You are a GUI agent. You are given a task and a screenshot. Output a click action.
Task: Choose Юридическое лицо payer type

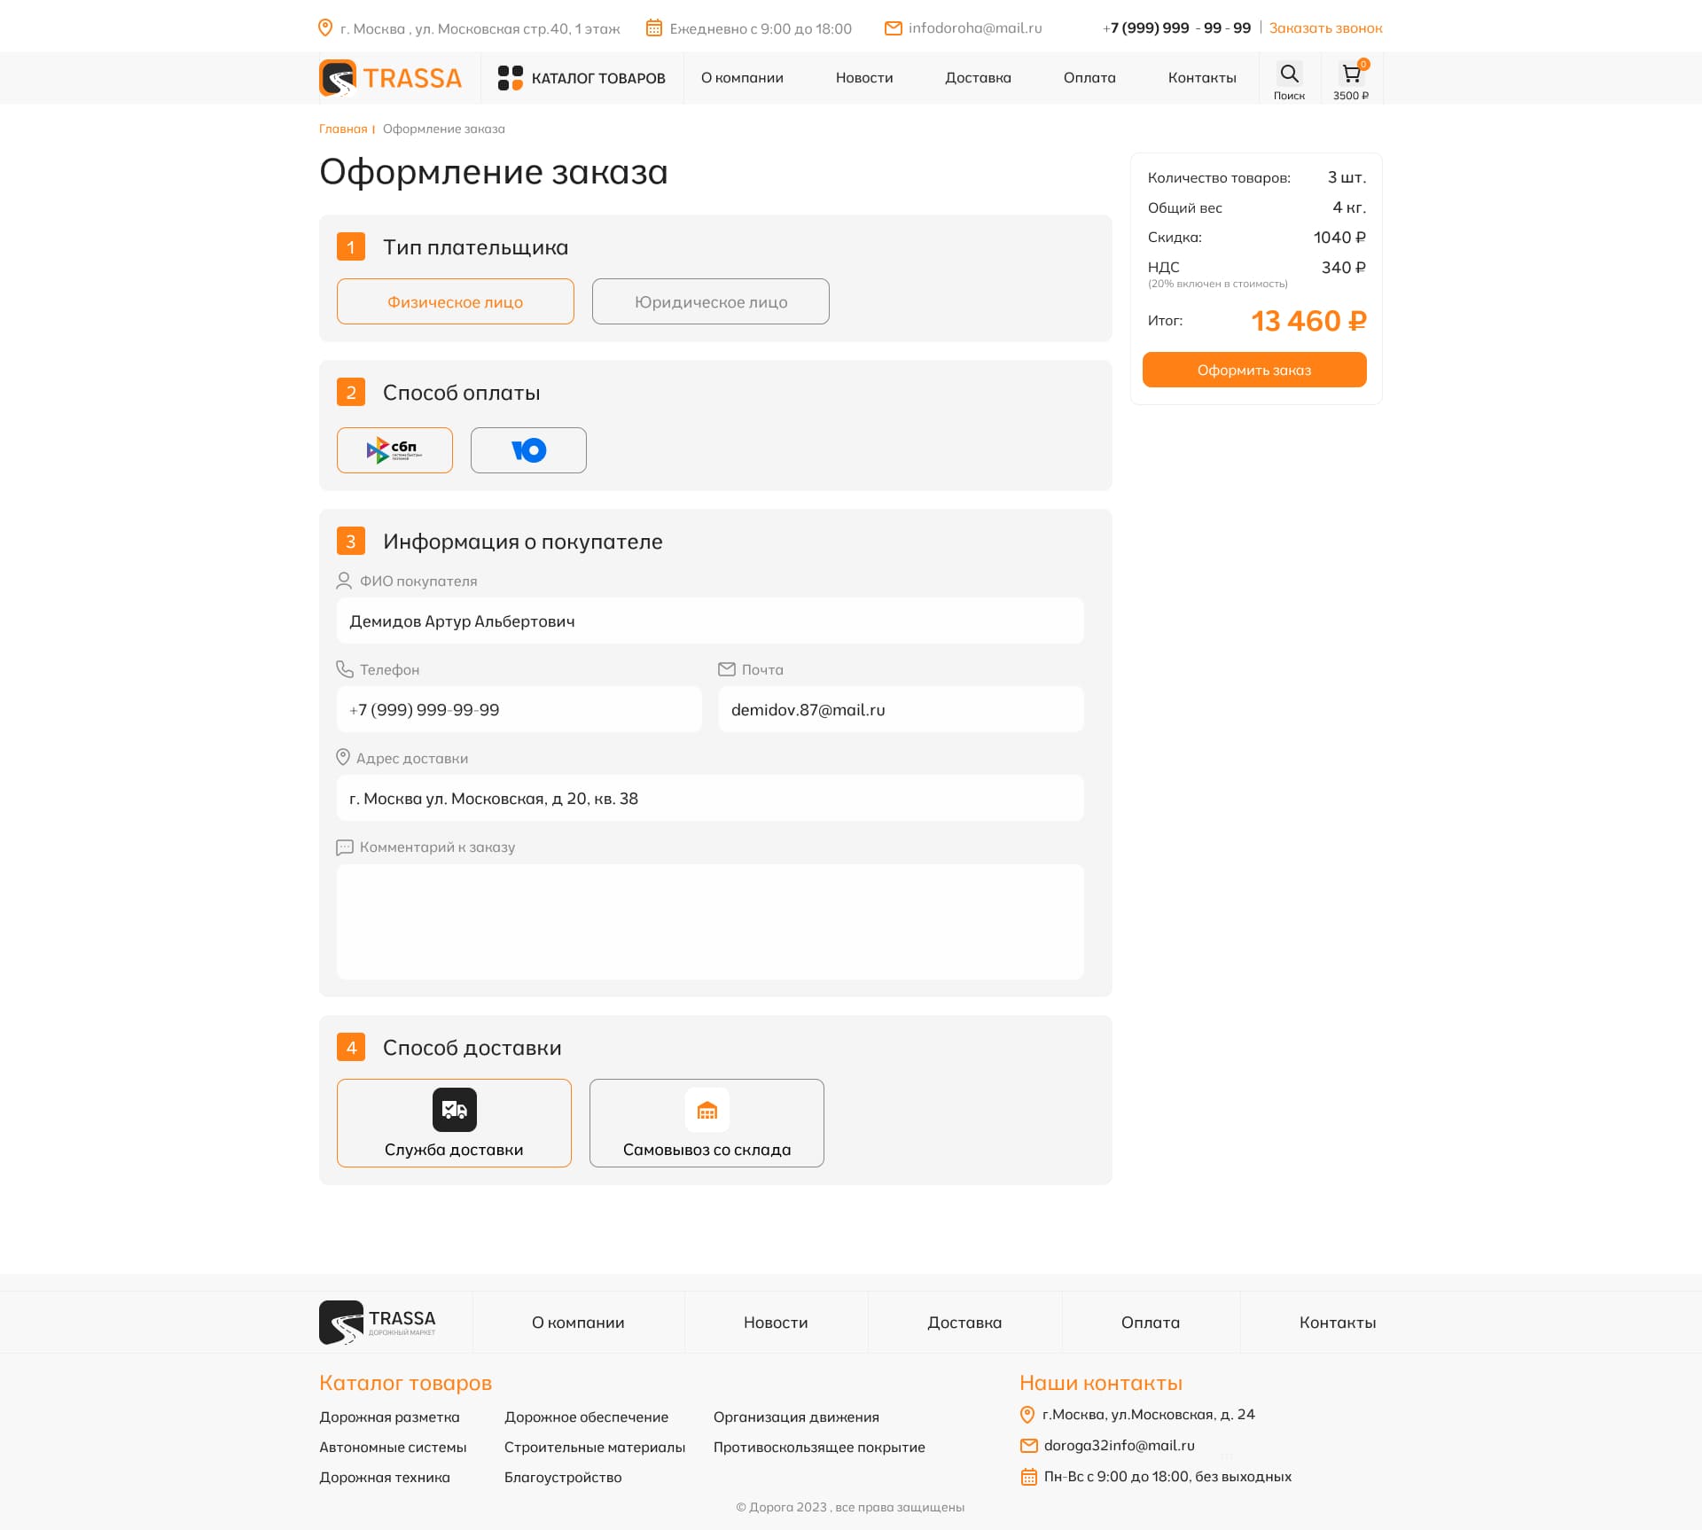tap(710, 302)
